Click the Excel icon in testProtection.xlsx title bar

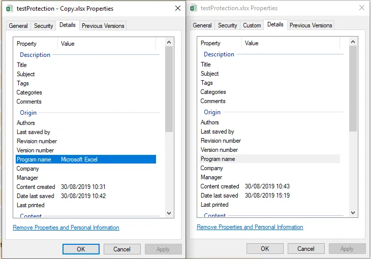click(x=193, y=8)
